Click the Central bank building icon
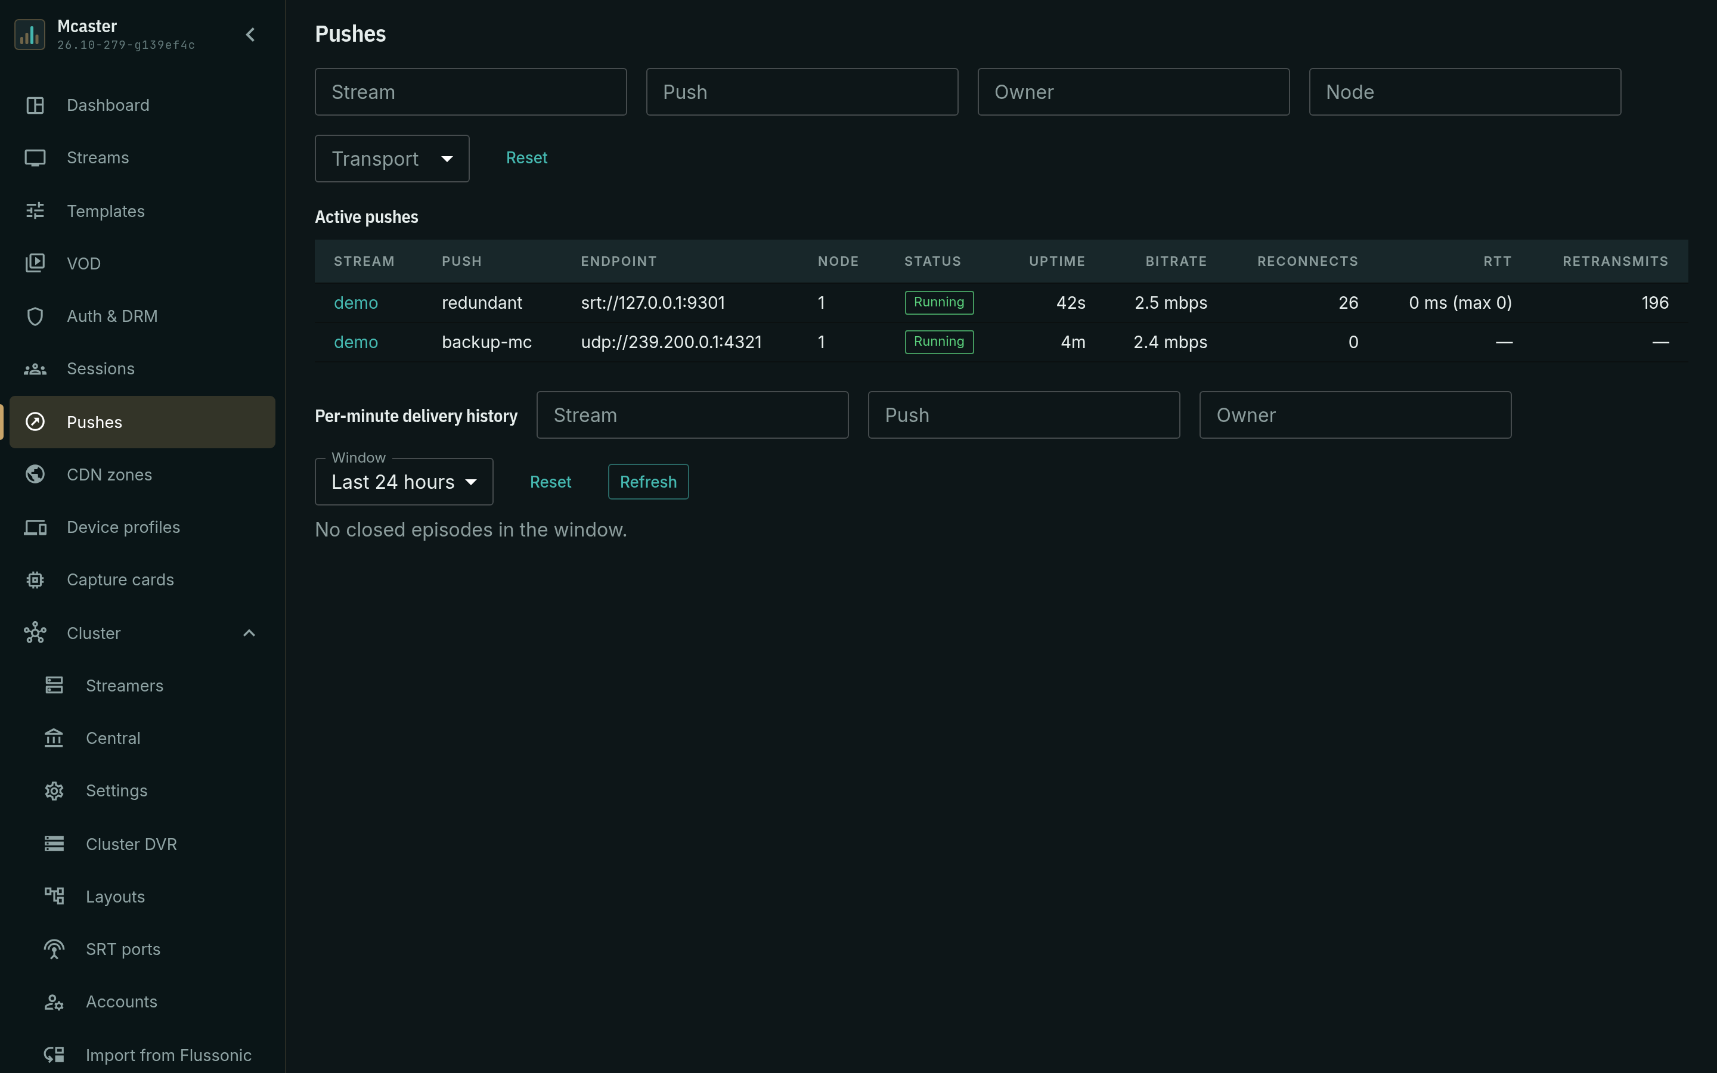 click(54, 738)
